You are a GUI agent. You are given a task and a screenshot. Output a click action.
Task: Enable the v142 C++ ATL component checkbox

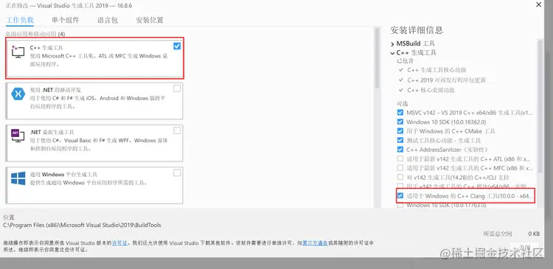click(x=400, y=158)
